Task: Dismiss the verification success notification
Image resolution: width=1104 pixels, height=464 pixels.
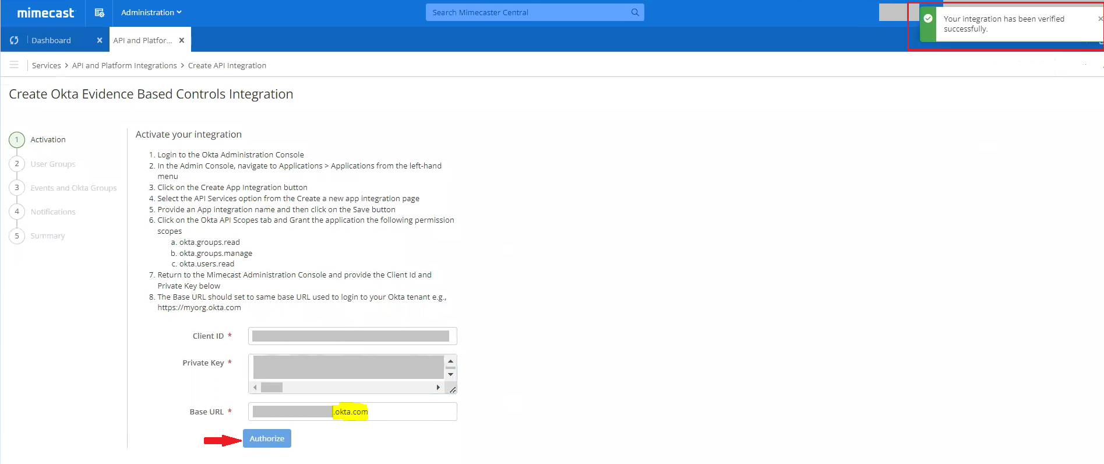Action: coord(1099,19)
